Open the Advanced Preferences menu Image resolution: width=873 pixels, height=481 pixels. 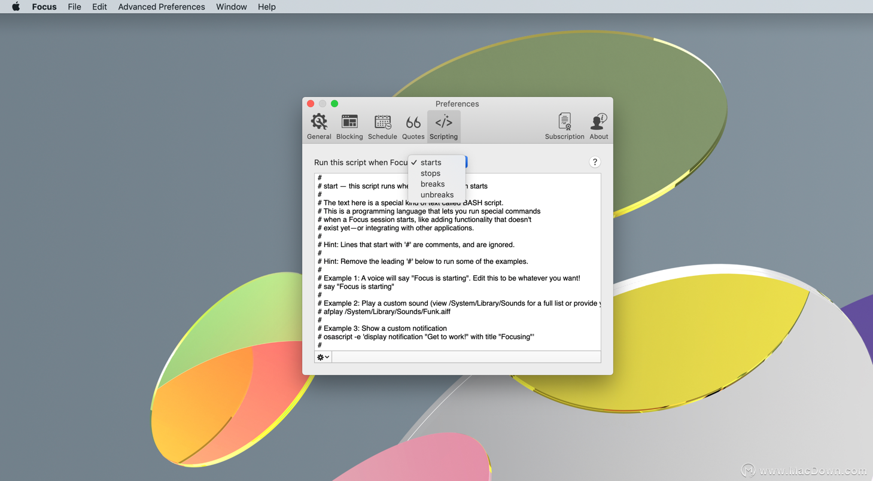tap(162, 7)
